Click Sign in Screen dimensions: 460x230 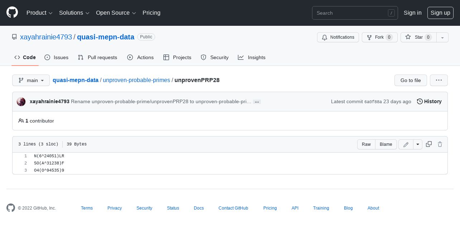pyautogui.click(x=412, y=13)
